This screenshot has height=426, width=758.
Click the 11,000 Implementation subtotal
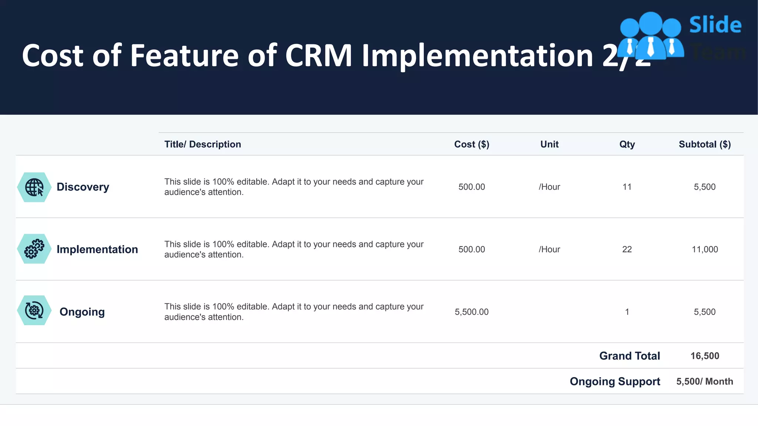pyautogui.click(x=705, y=249)
